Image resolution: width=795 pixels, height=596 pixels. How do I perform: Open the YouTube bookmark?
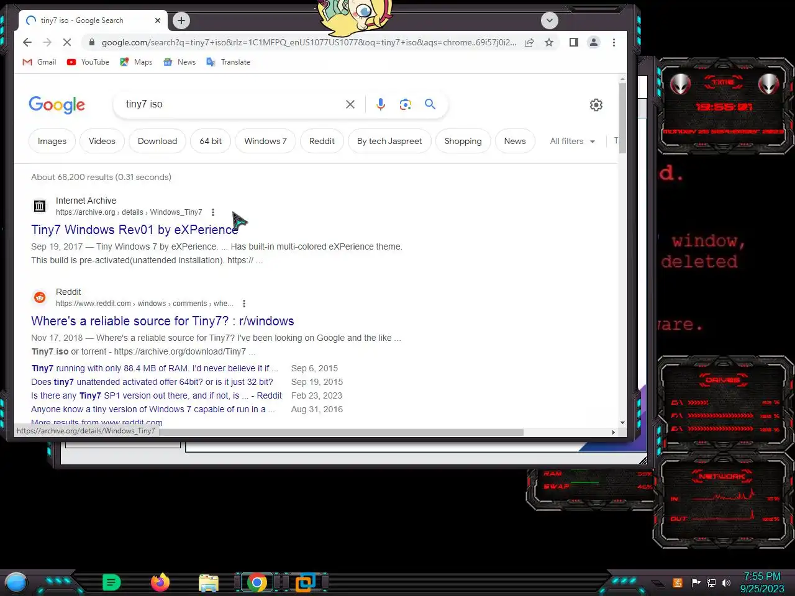[x=88, y=62]
